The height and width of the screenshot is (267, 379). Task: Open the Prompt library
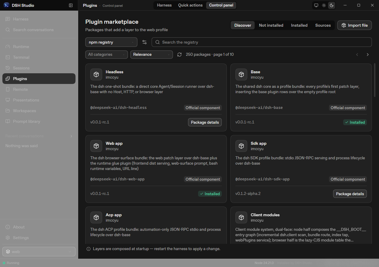(39, 121)
